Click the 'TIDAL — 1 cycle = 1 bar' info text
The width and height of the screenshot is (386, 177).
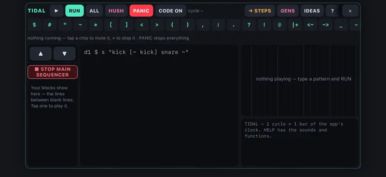[294, 130]
